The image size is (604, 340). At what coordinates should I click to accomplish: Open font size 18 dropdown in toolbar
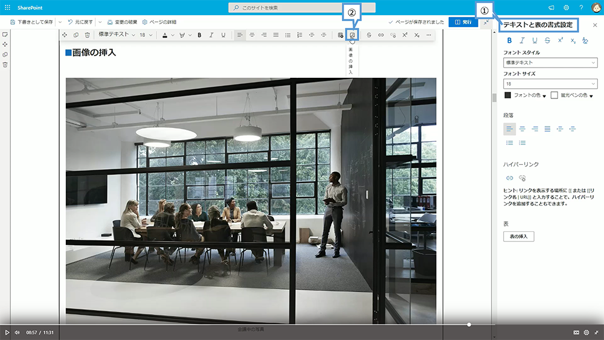[146, 35]
